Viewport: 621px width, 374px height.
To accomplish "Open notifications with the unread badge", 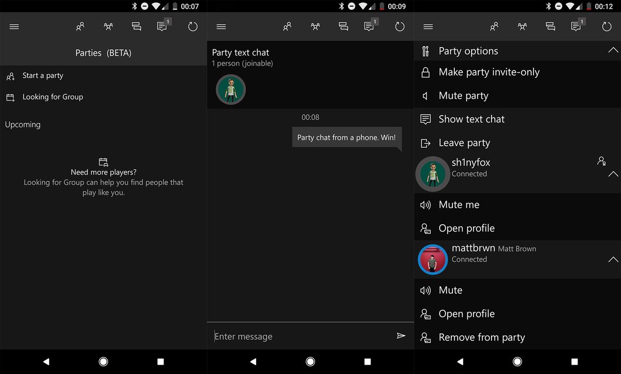I will coord(162,26).
